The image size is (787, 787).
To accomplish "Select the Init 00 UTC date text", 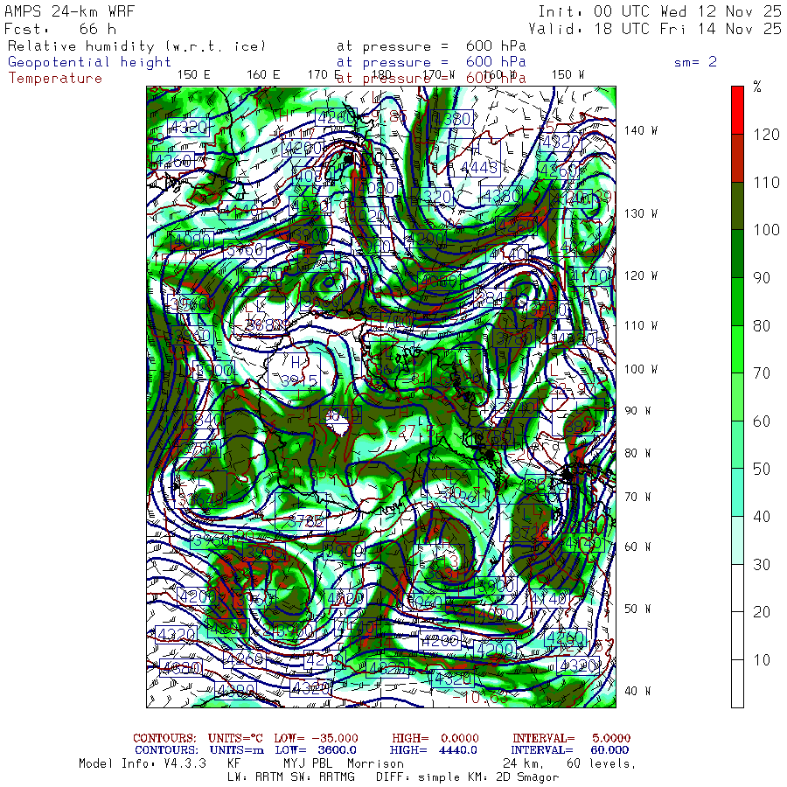I will pyautogui.click(x=659, y=12).
